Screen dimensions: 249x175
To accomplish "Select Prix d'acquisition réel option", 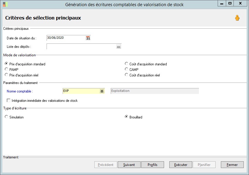I will click(6, 75).
